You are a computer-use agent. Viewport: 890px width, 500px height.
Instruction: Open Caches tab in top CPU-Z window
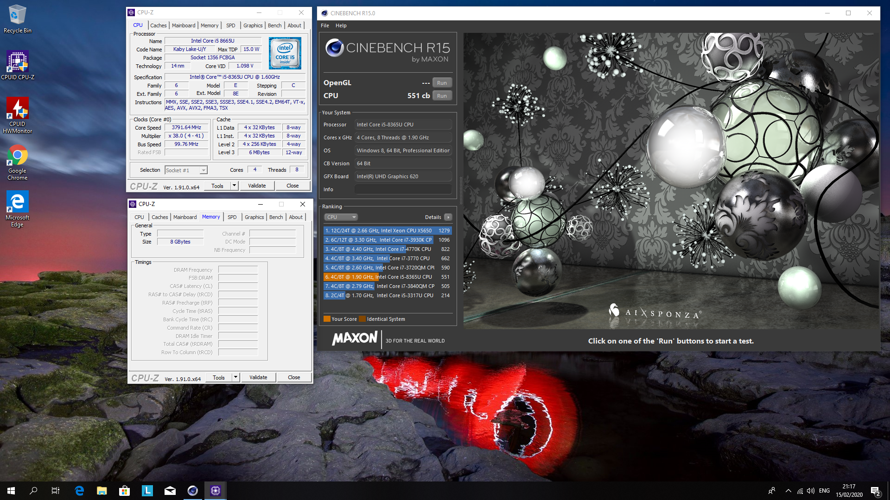pyautogui.click(x=158, y=25)
